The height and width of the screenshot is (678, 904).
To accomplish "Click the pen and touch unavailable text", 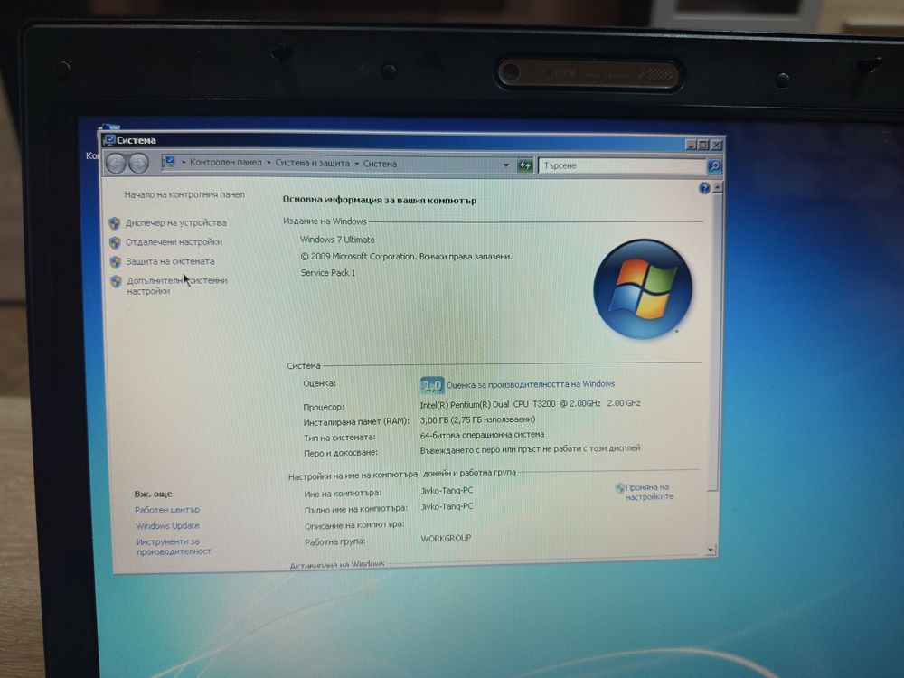I will [530, 449].
